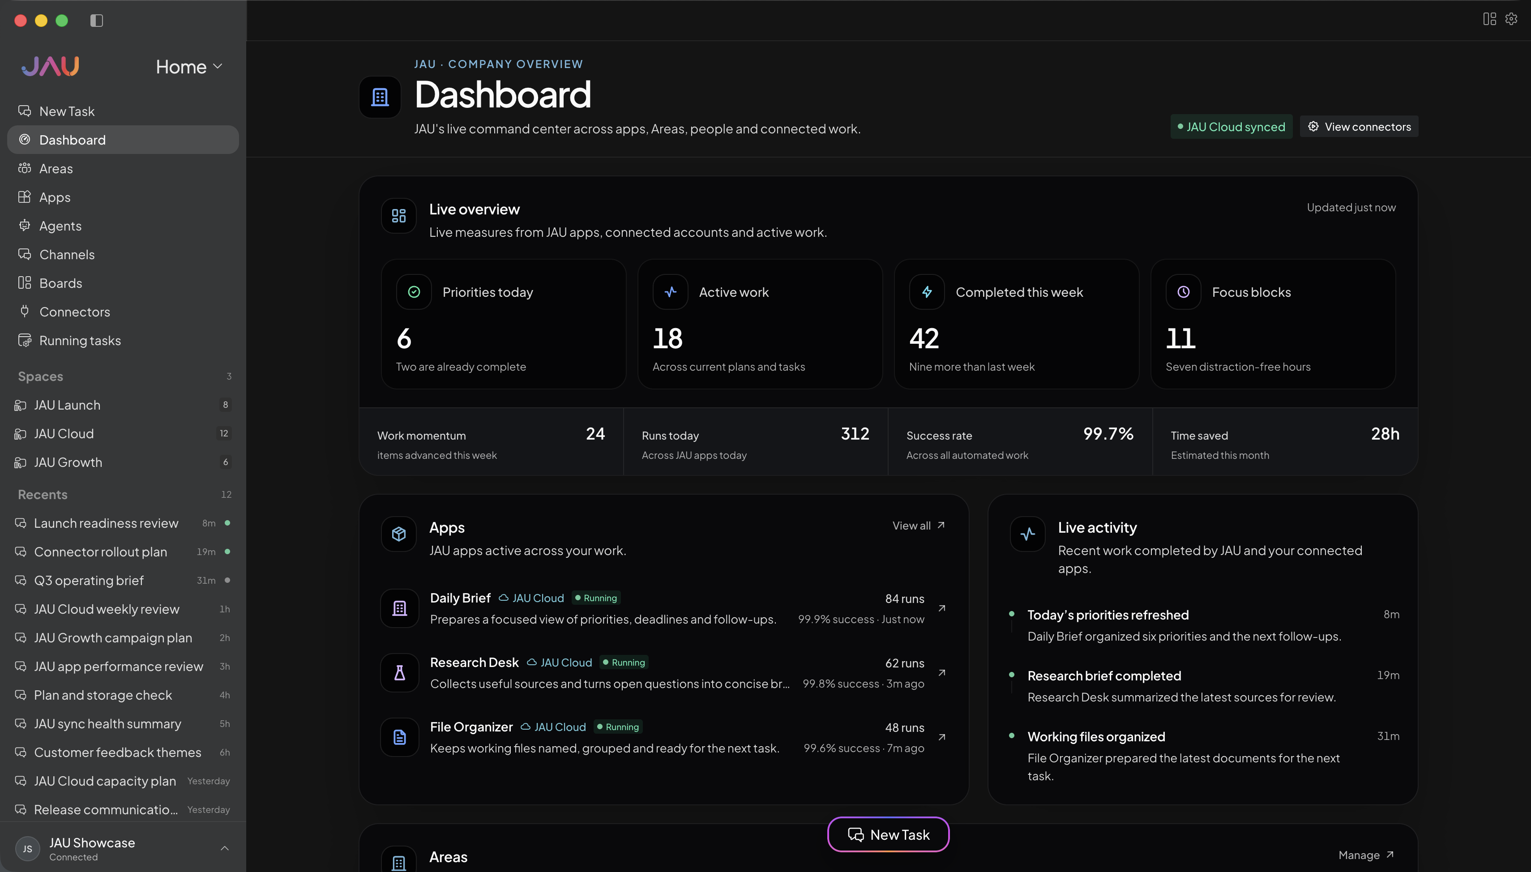Open Daily Brief via its arrow icon
Viewport: 1531px width, 872px height.
[942, 608]
